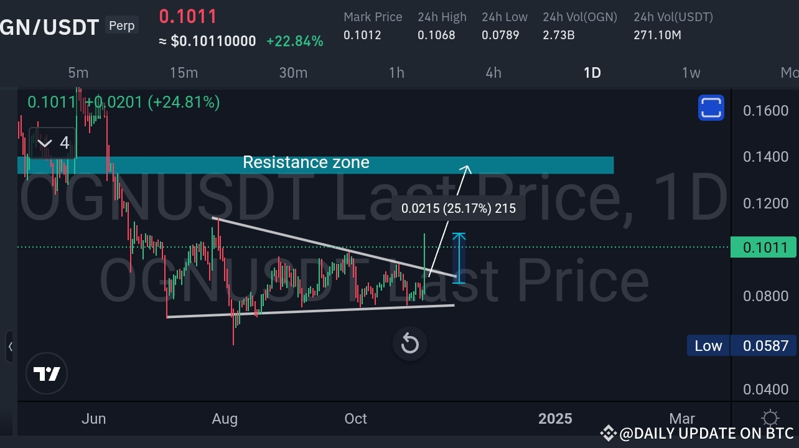
Task: Select the 1h timeframe
Action: point(396,73)
